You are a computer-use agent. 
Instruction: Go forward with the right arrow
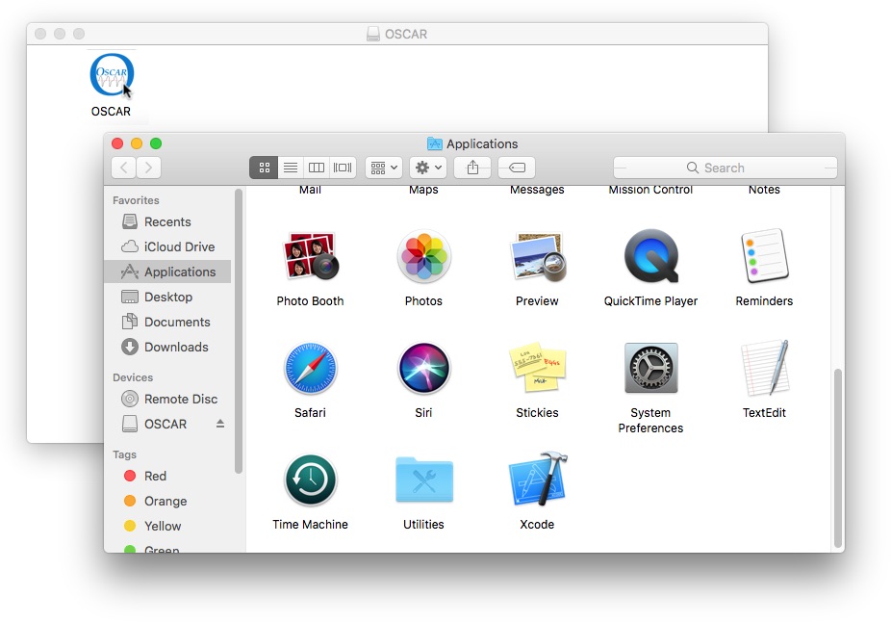point(149,168)
